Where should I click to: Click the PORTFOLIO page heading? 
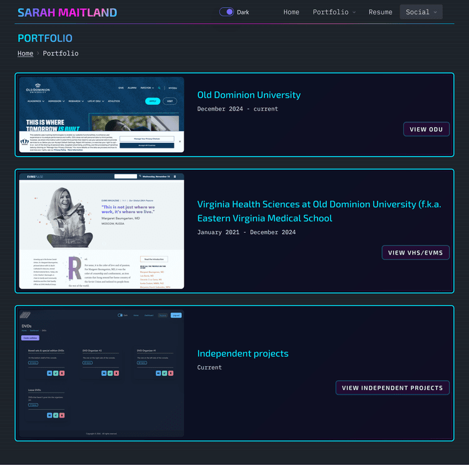pos(45,38)
